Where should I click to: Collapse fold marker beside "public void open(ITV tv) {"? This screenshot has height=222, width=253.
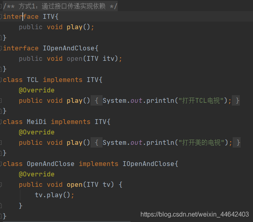point(1,185)
